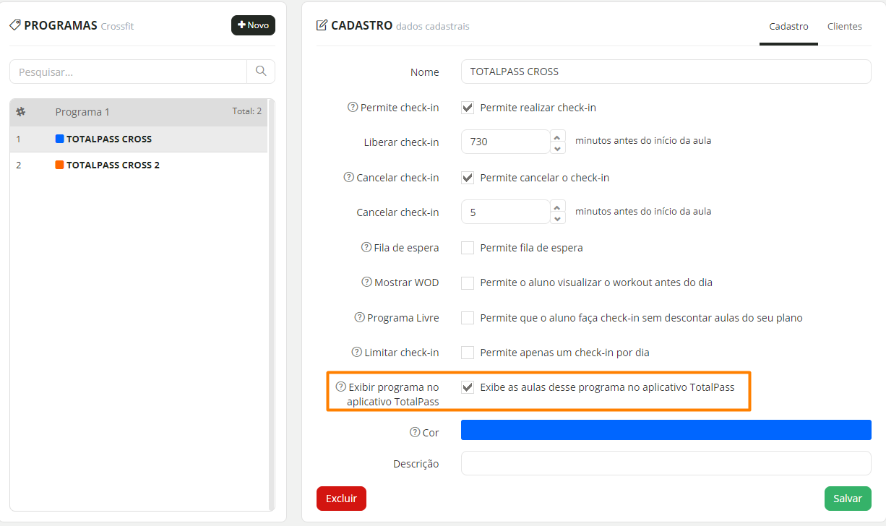Toggle Exibe as aulas no aplicativo TotalPass
Viewport: 886px width, 526px height.
click(468, 387)
